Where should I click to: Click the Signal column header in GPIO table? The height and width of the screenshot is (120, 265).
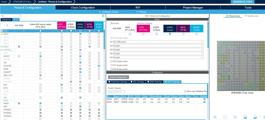[x=117, y=96]
